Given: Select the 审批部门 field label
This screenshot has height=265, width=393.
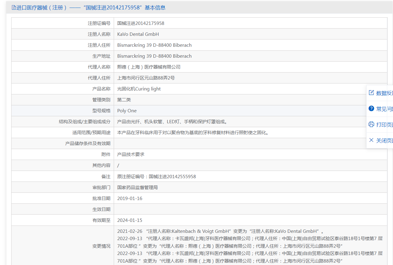Looking at the screenshot, I should pyautogui.click(x=101, y=187).
